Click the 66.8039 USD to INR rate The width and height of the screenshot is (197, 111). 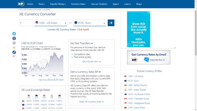[51, 101]
